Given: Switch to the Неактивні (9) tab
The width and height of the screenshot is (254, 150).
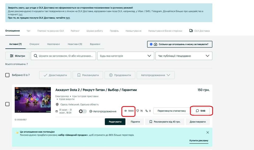Looking at the screenshot, I should (75, 44).
